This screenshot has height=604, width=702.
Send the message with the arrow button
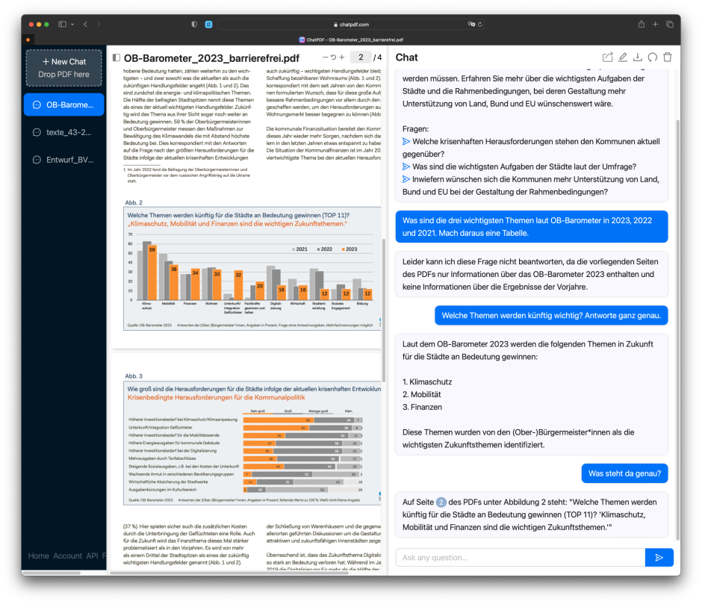[x=659, y=557]
